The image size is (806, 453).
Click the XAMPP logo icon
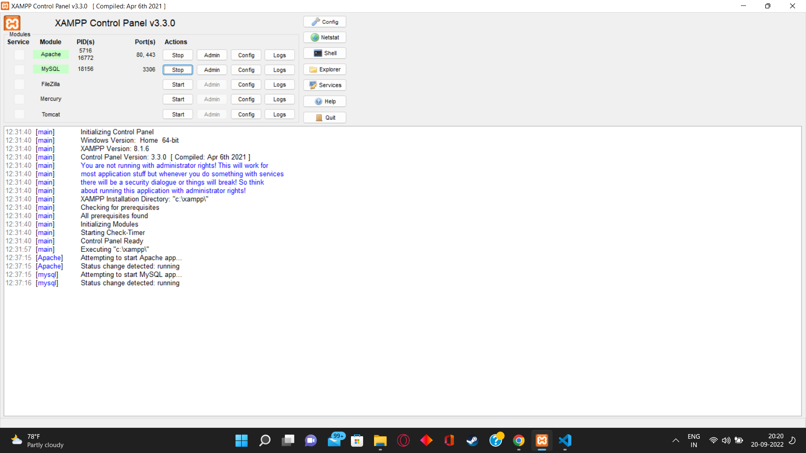tap(12, 23)
